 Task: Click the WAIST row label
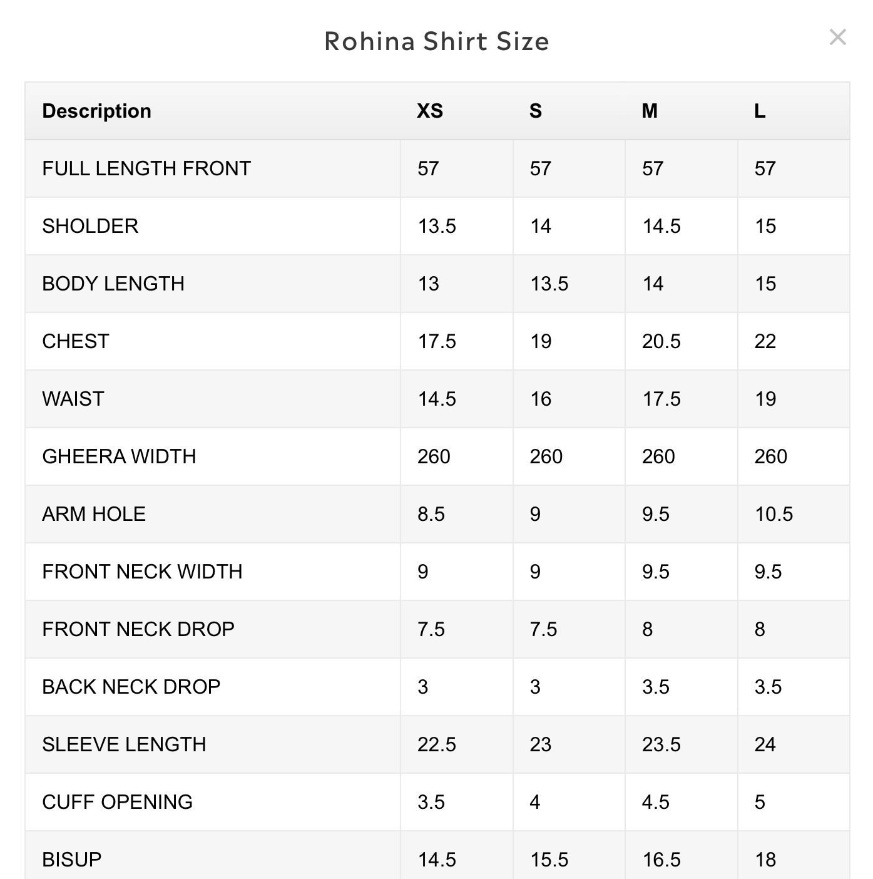point(73,399)
